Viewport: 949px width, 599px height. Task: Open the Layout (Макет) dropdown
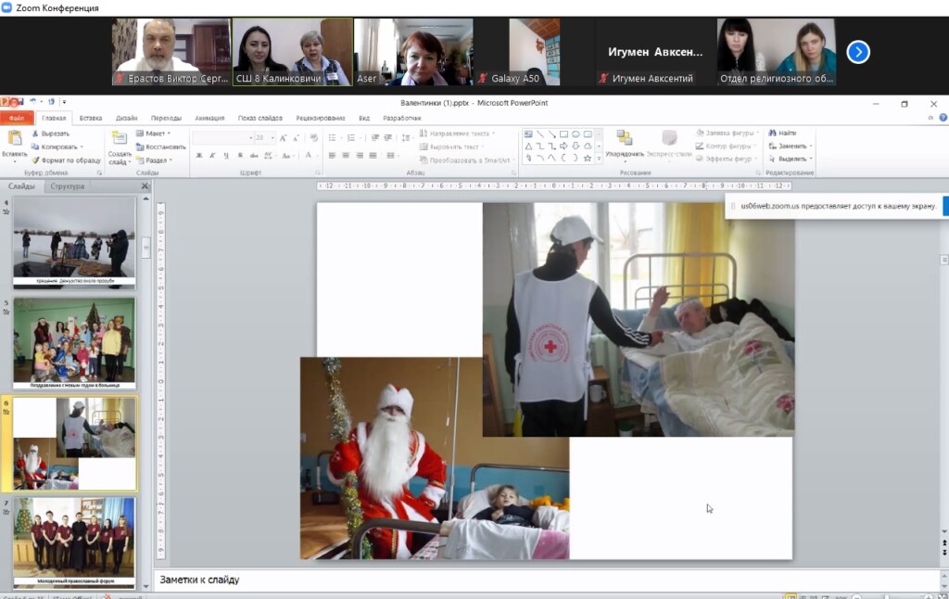click(153, 134)
